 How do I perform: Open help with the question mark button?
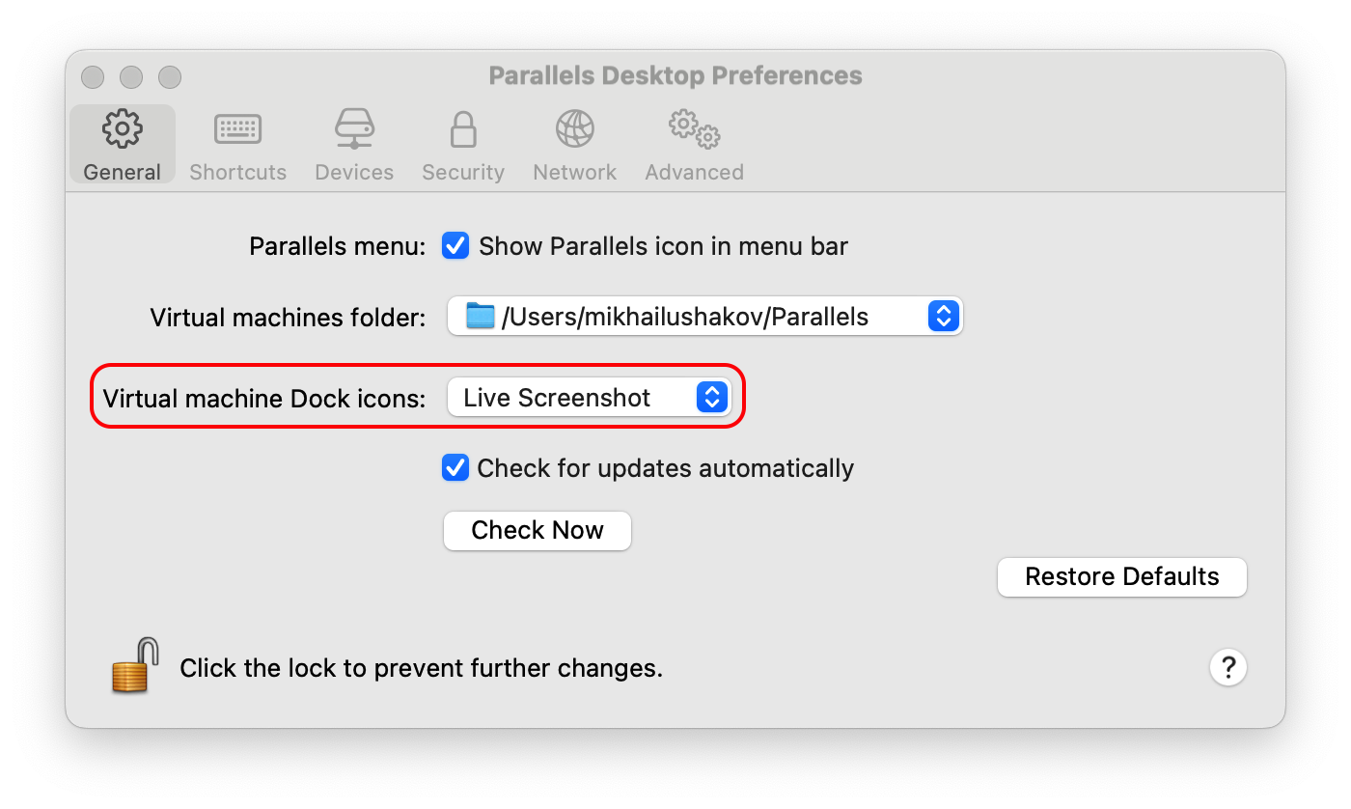click(1227, 667)
